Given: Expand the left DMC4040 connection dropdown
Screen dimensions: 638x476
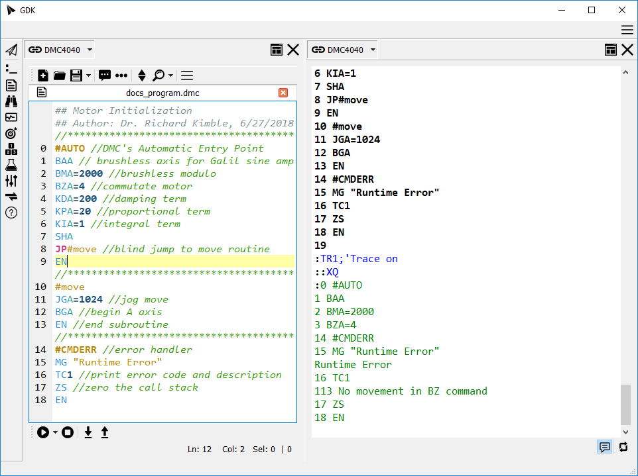Looking at the screenshot, I should coord(90,50).
